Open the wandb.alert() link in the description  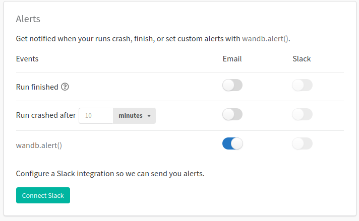(265, 38)
